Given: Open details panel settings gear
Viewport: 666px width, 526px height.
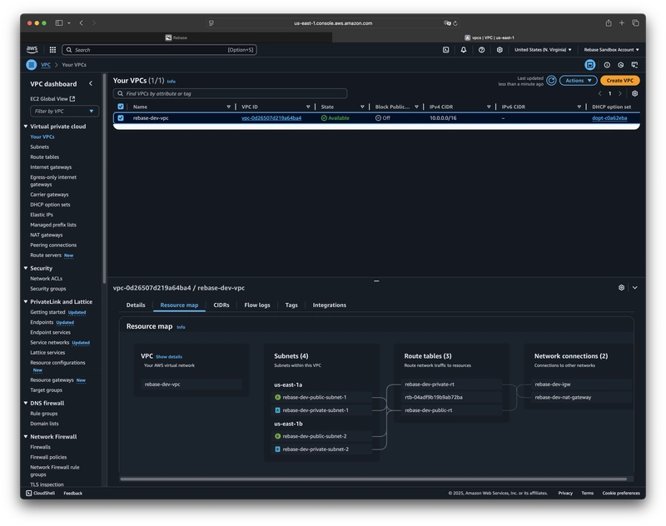Looking at the screenshot, I should (621, 287).
